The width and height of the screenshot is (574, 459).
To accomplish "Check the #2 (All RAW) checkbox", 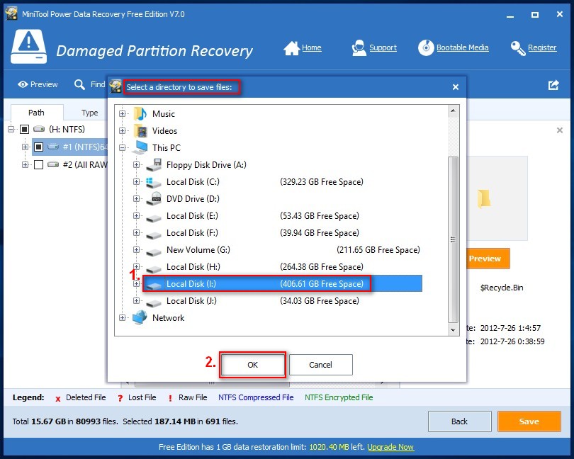I will click(x=39, y=165).
